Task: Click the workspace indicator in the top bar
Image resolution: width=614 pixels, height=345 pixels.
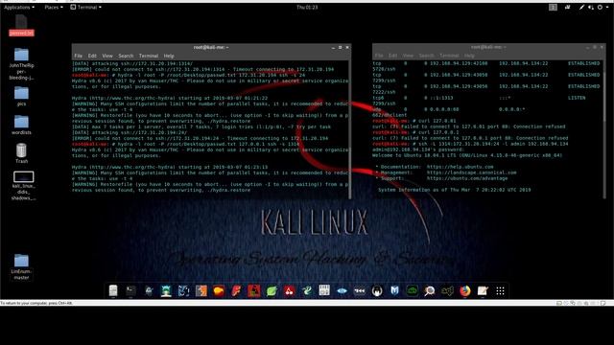Action: click(553, 7)
